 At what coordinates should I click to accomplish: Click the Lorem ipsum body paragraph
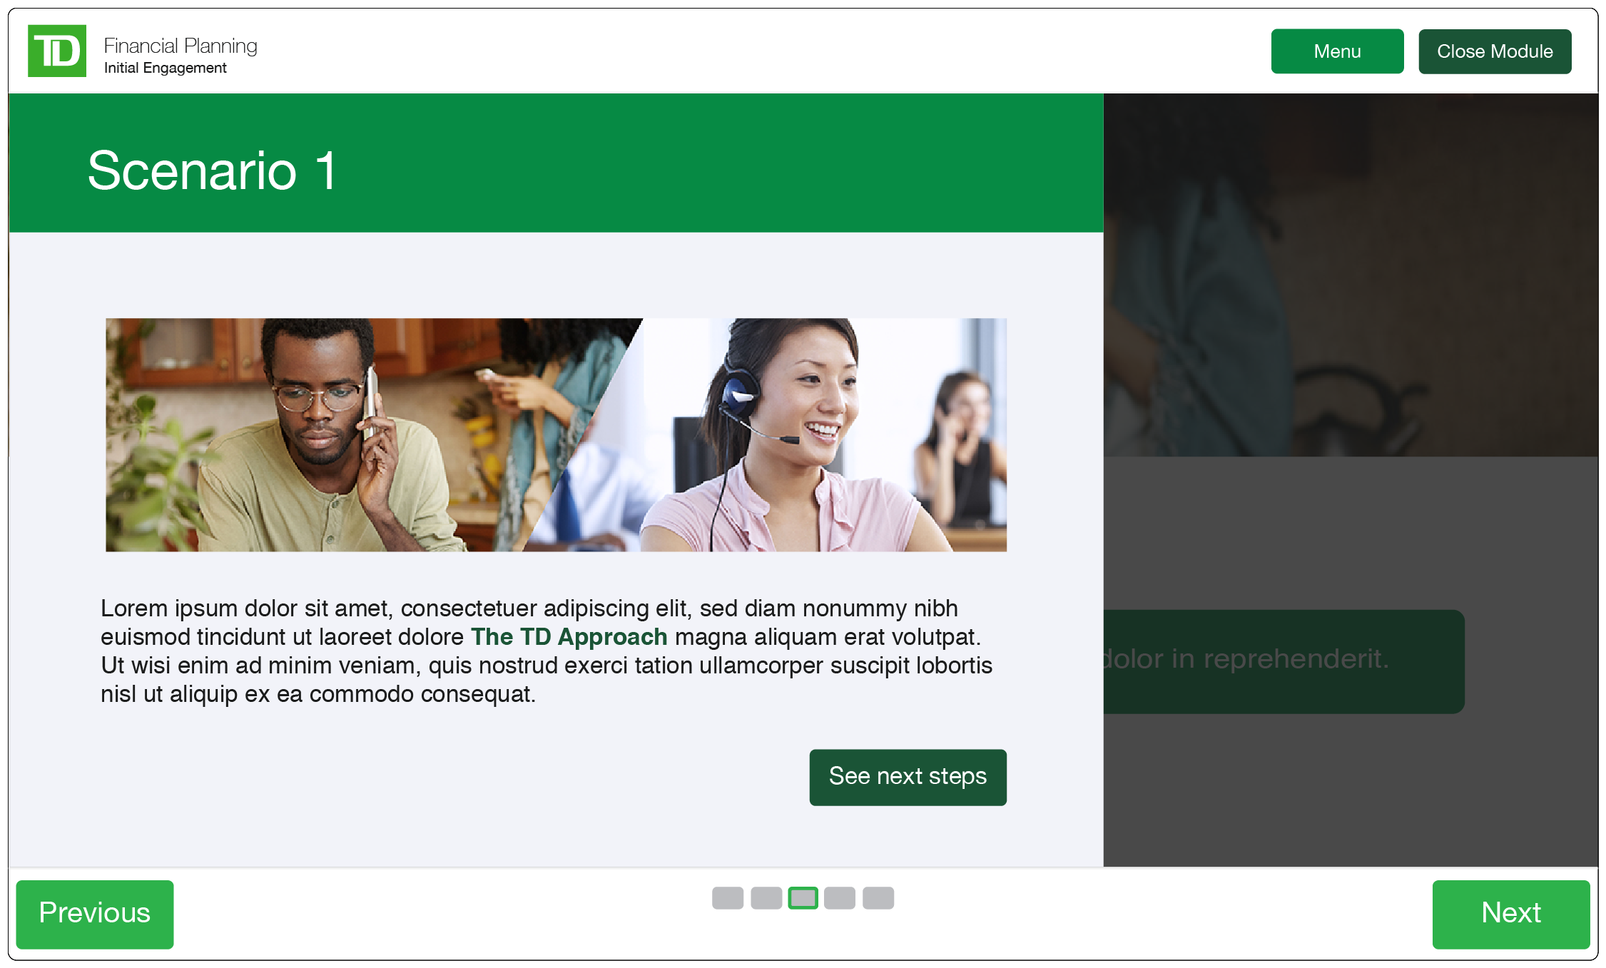(547, 651)
